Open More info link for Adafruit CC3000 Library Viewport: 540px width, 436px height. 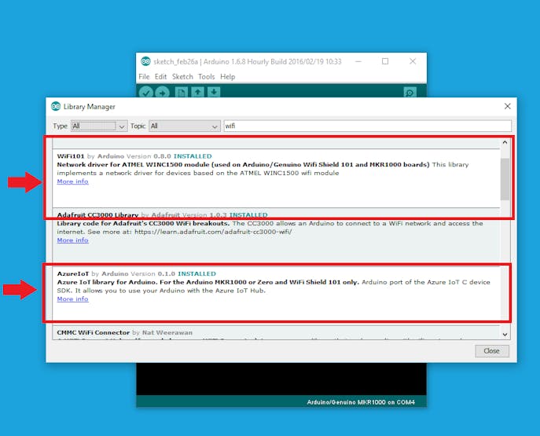[x=72, y=240]
